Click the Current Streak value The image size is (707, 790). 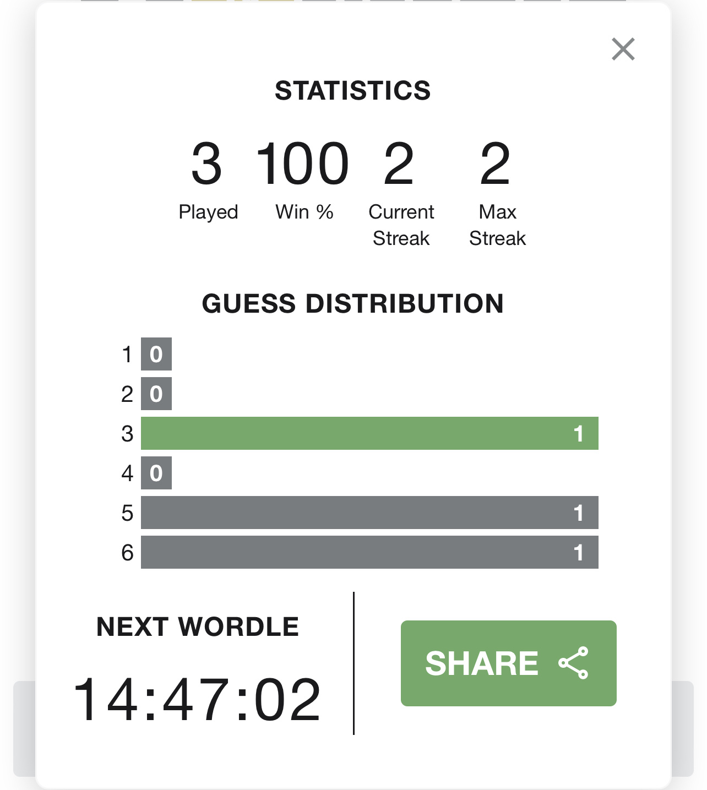pyautogui.click(x=399, y=164)
